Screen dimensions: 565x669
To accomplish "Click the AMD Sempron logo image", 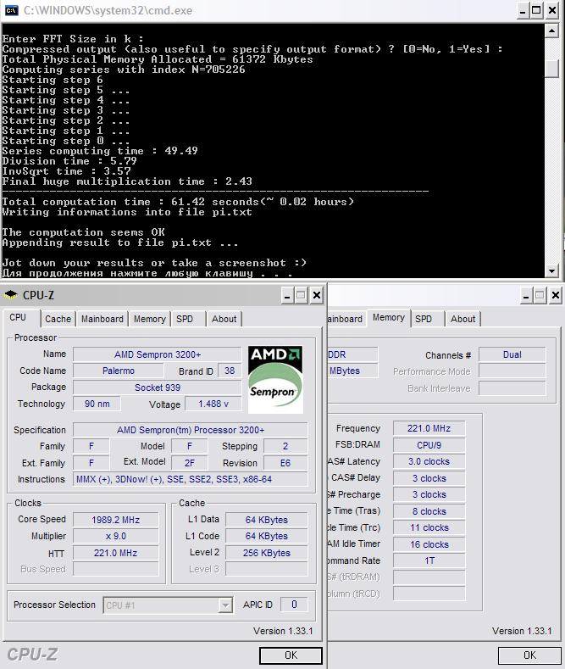I will click(275, 379).
